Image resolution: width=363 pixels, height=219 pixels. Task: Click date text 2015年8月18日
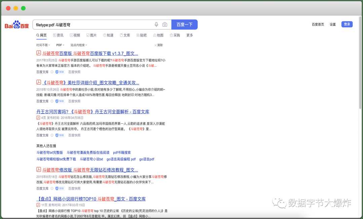point(46,176)
